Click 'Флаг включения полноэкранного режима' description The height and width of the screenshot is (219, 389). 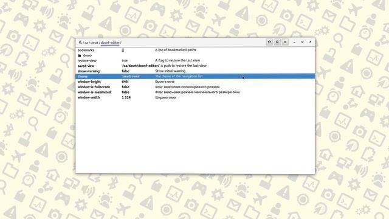coord(187,87)
